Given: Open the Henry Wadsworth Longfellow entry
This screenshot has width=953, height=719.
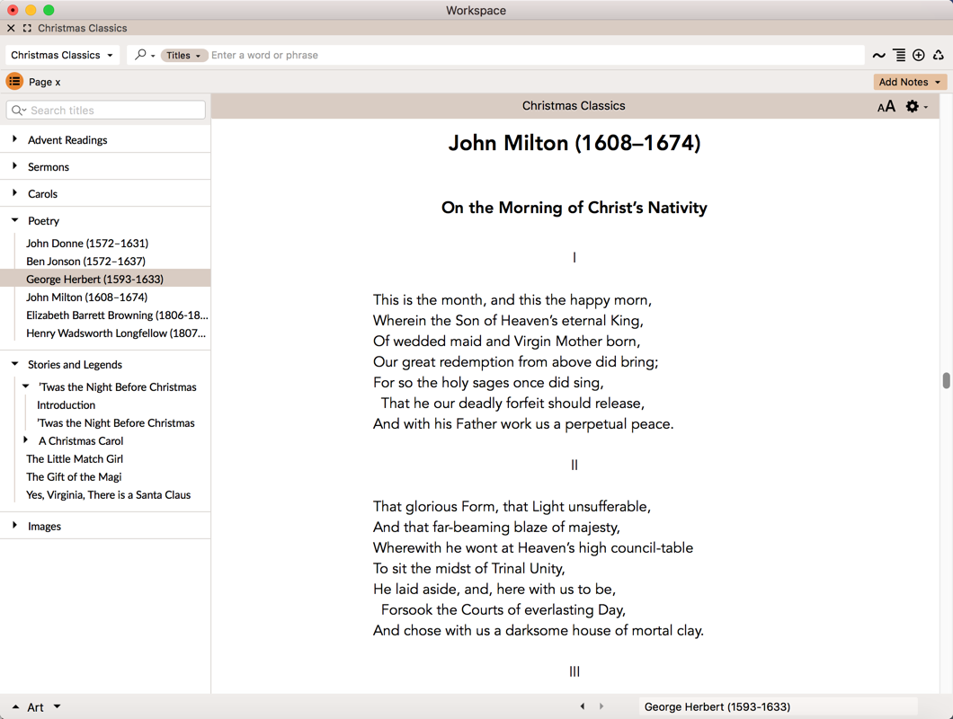Looking at the screenshot, I should click(115, 333).
